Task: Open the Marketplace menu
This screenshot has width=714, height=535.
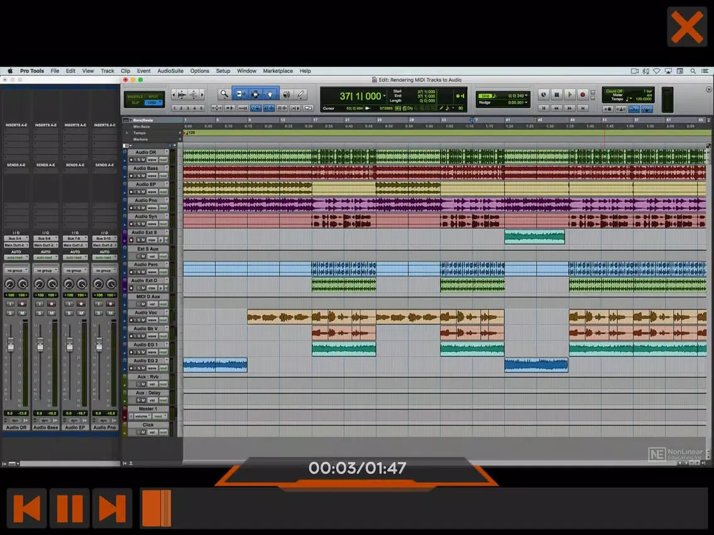Action: tap(278, 71)
